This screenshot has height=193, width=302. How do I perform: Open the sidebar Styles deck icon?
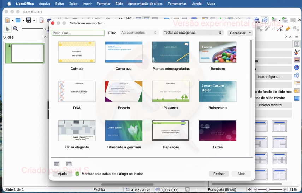pos(297,52)
